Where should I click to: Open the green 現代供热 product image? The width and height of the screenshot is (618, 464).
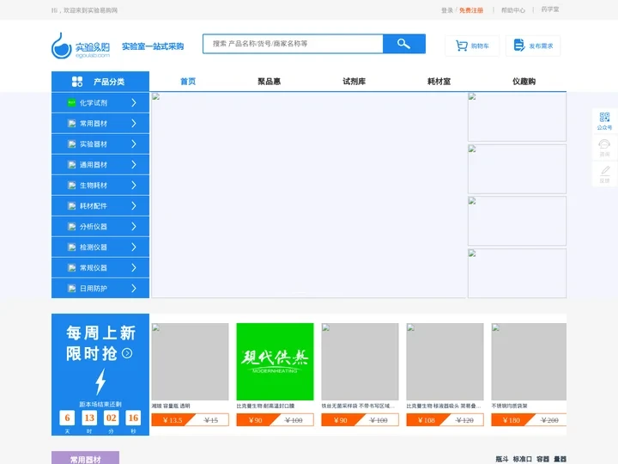pyautogui.click(x=276, y=362)
